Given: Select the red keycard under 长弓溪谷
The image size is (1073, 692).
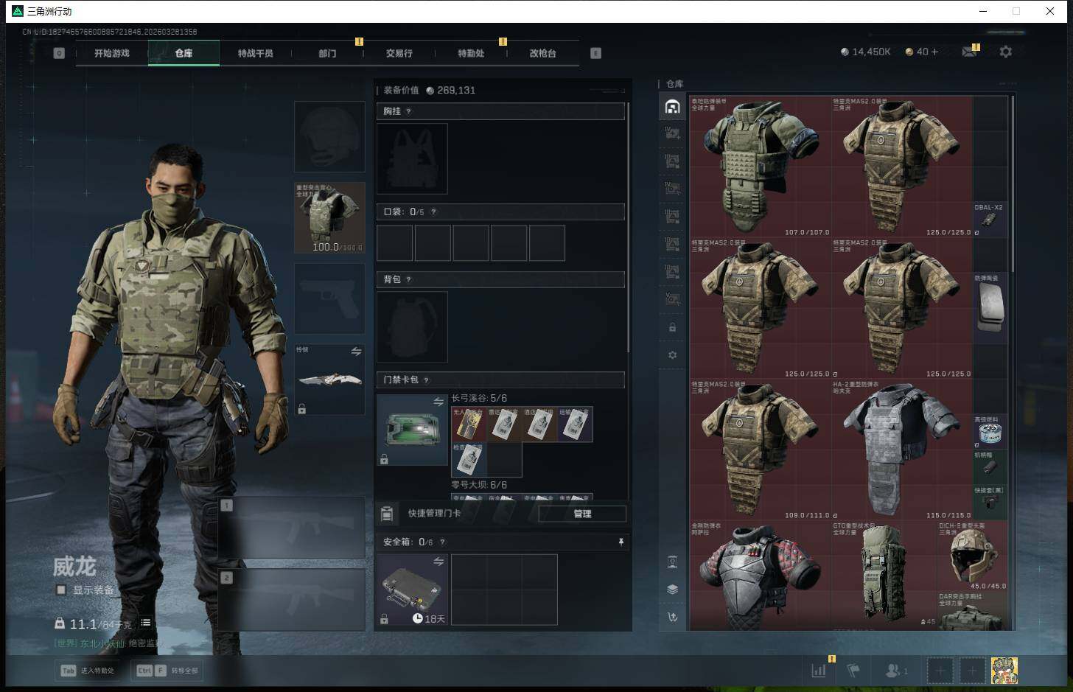Looking at the screenshot, I should point(469,424).
